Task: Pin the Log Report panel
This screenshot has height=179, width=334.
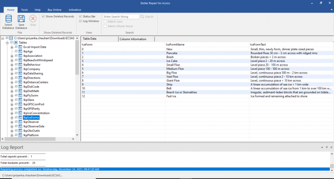Action: click(326, 148)
